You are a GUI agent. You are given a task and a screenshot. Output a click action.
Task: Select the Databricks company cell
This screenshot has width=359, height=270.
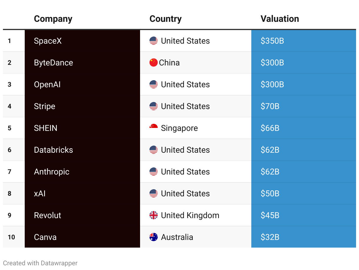point(54,150)
